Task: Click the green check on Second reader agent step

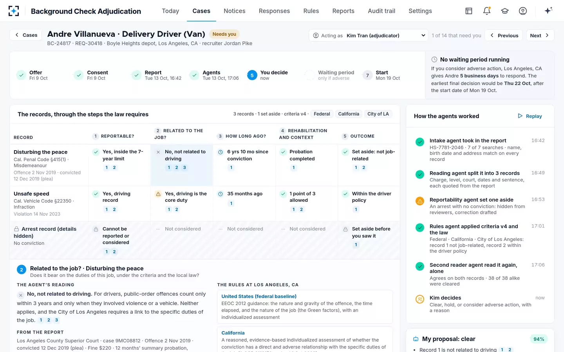Action: click(420, 266)
